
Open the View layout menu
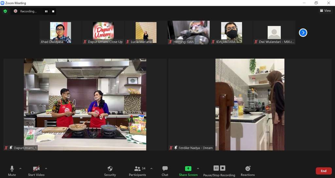(325, 10)
